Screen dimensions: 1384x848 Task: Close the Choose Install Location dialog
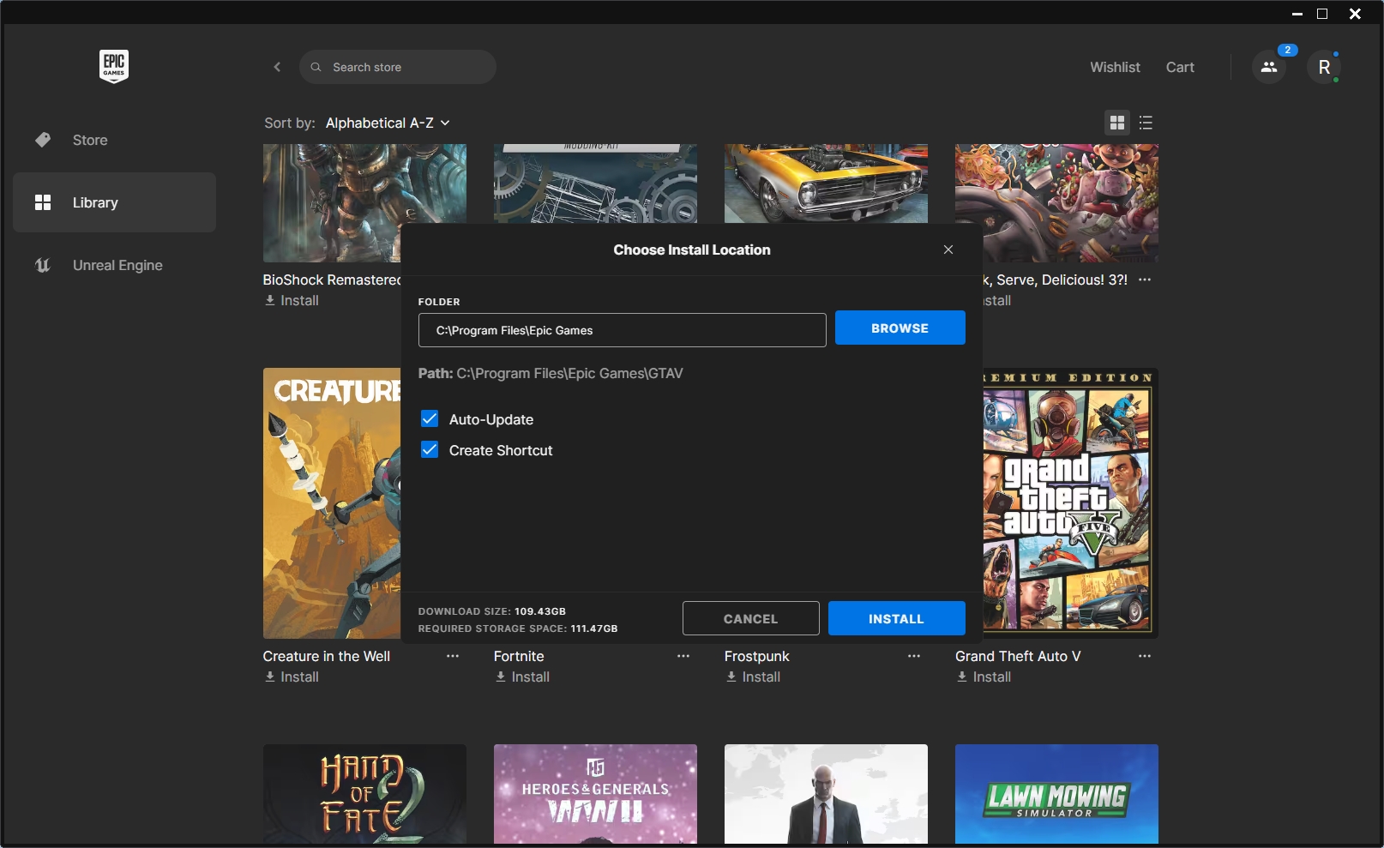[x=948, y=250]
